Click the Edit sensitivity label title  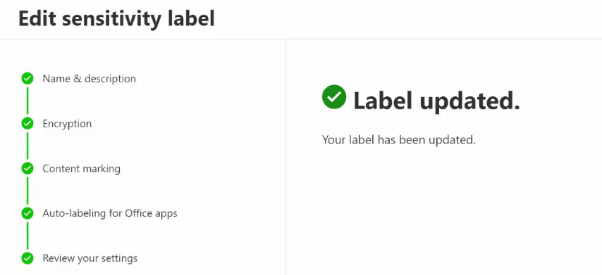pyautogui.click(x=117, y=19)
